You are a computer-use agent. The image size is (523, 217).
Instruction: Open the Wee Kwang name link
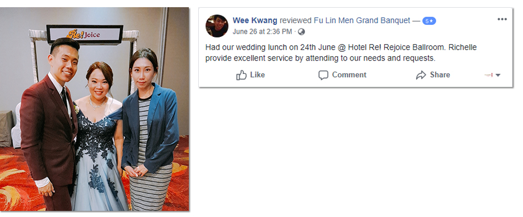[x=255, y=20]
